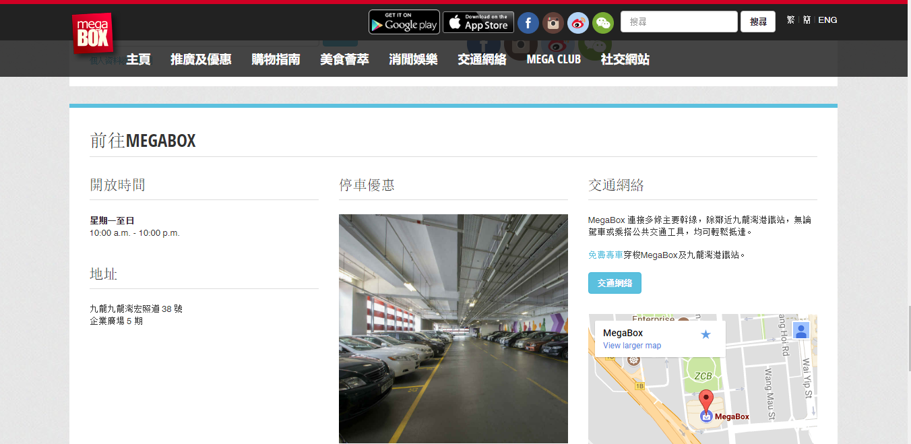
Task: Open the 購物指南 menu item
Action: pyautogui.click(x=276, y=59)
